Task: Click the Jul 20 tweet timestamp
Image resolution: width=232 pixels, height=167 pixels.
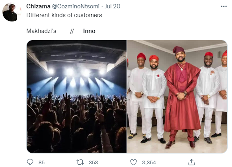Action: (x=113, y=6)
